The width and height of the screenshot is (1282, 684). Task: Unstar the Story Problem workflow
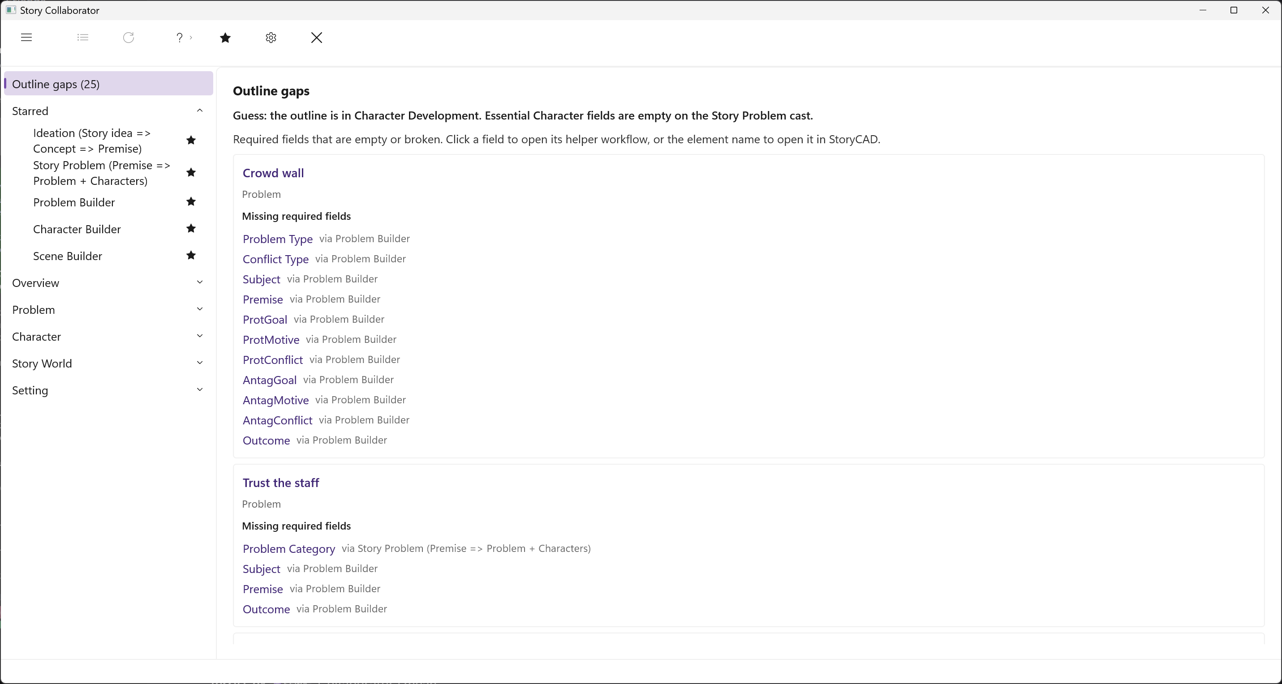(191, 173)
